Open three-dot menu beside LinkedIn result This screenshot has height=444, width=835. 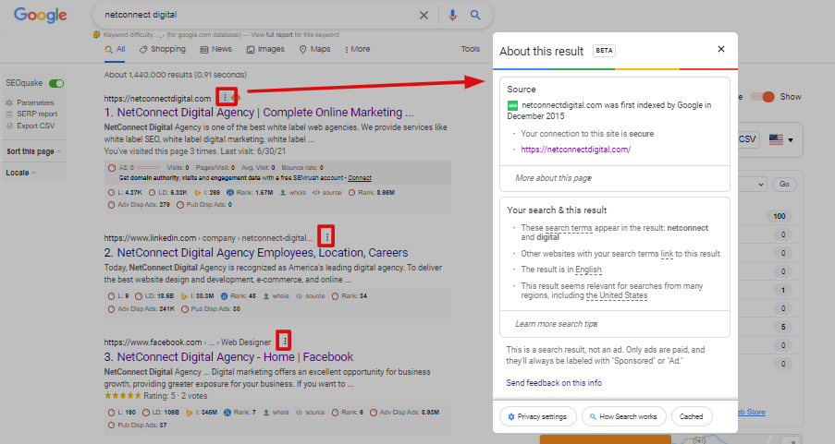(327, 236)
